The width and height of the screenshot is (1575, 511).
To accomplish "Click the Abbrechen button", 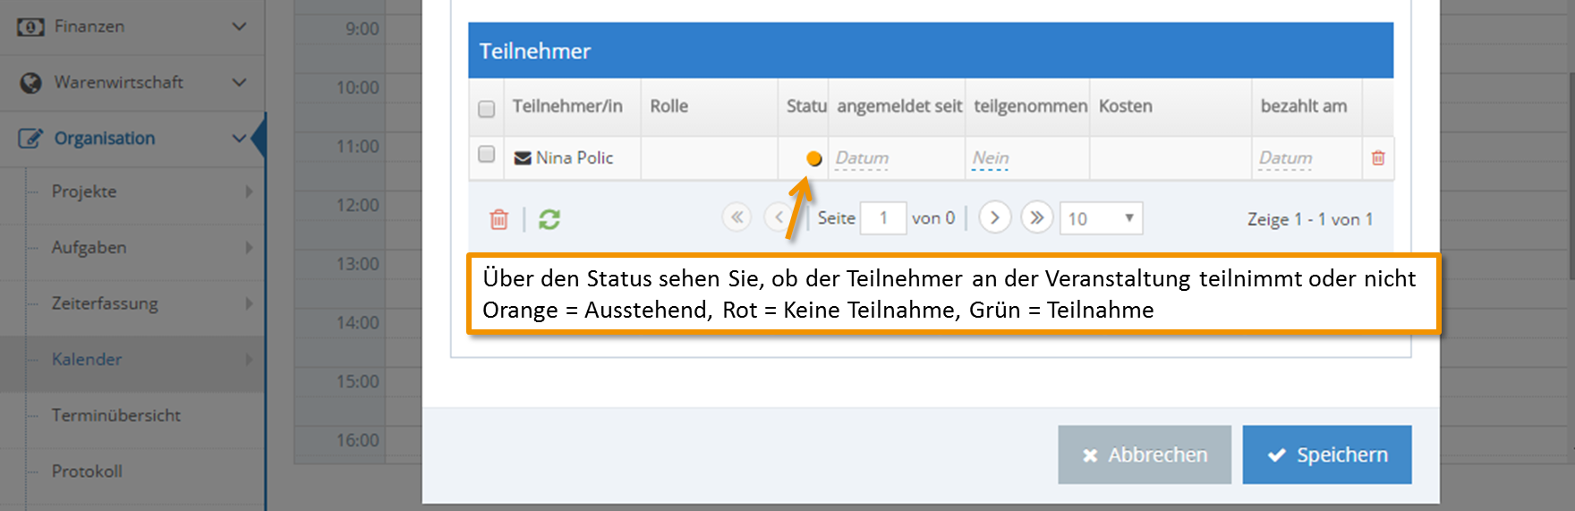I will pyautogui.click(x=1145, y=455).
